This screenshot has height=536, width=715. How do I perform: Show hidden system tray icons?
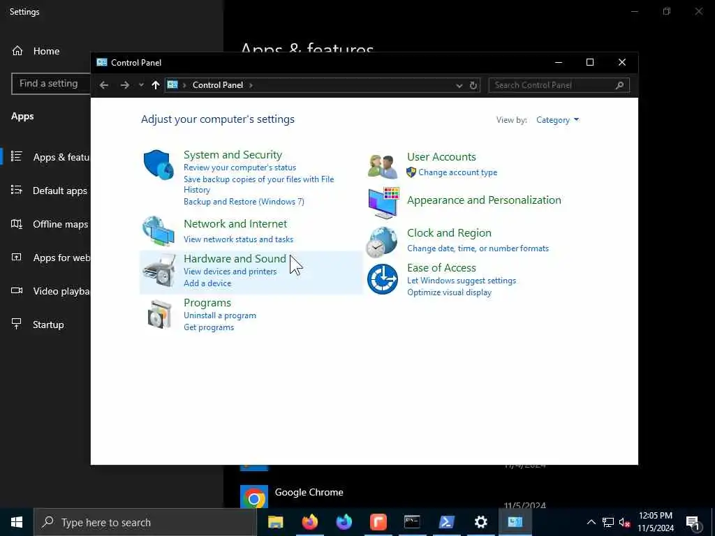coord(591,522)
